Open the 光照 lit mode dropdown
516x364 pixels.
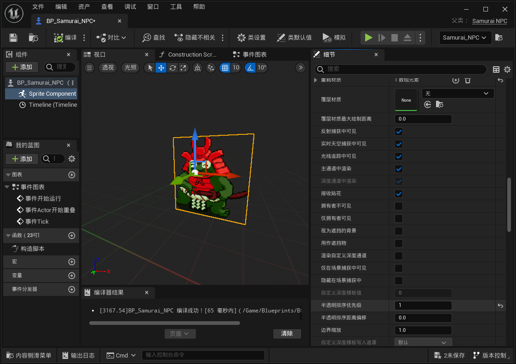tap(130, 68)
